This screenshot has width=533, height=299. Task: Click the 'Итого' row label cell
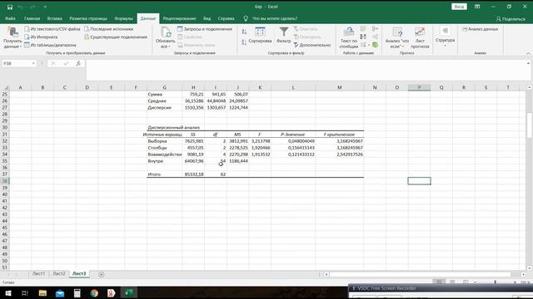pyautogui.click(x=164, y=174)
